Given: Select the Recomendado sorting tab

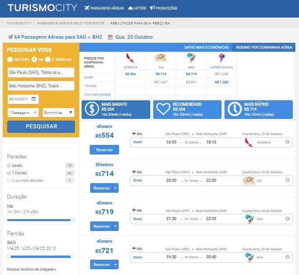Looking at the screenshot, I should tap(187, 109).
